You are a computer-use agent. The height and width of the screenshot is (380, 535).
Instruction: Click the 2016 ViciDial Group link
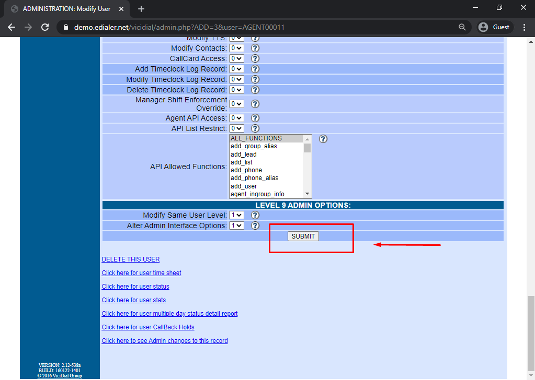pyautogui.click(x=60, y=376)
